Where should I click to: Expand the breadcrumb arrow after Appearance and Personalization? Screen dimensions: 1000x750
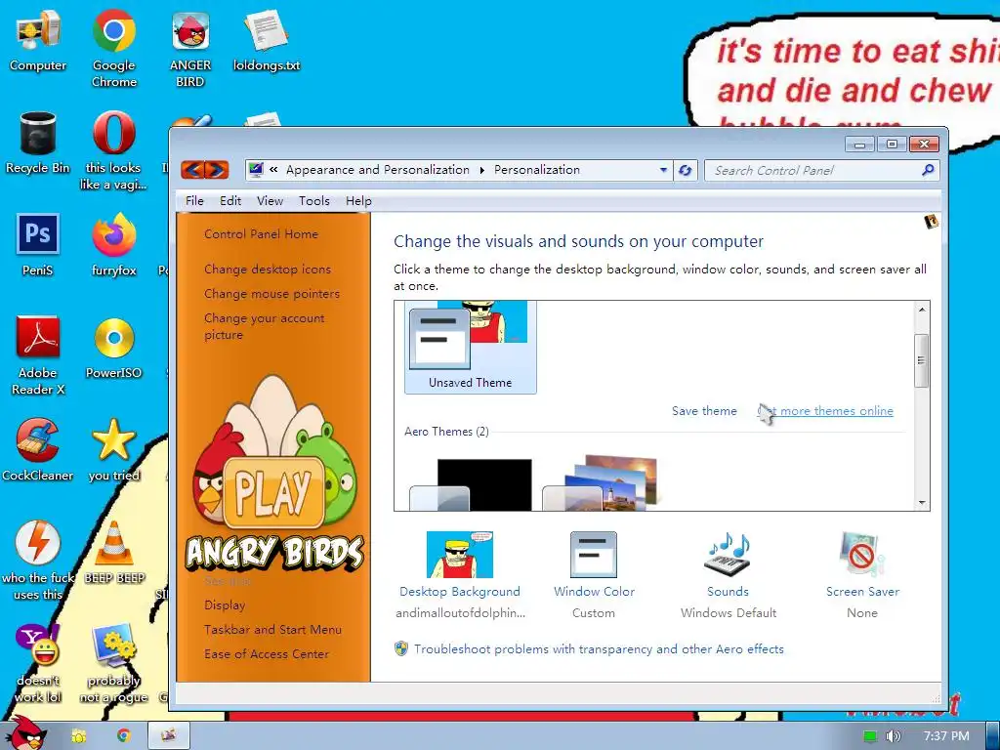pyautogui.click(x=481, y=170)
